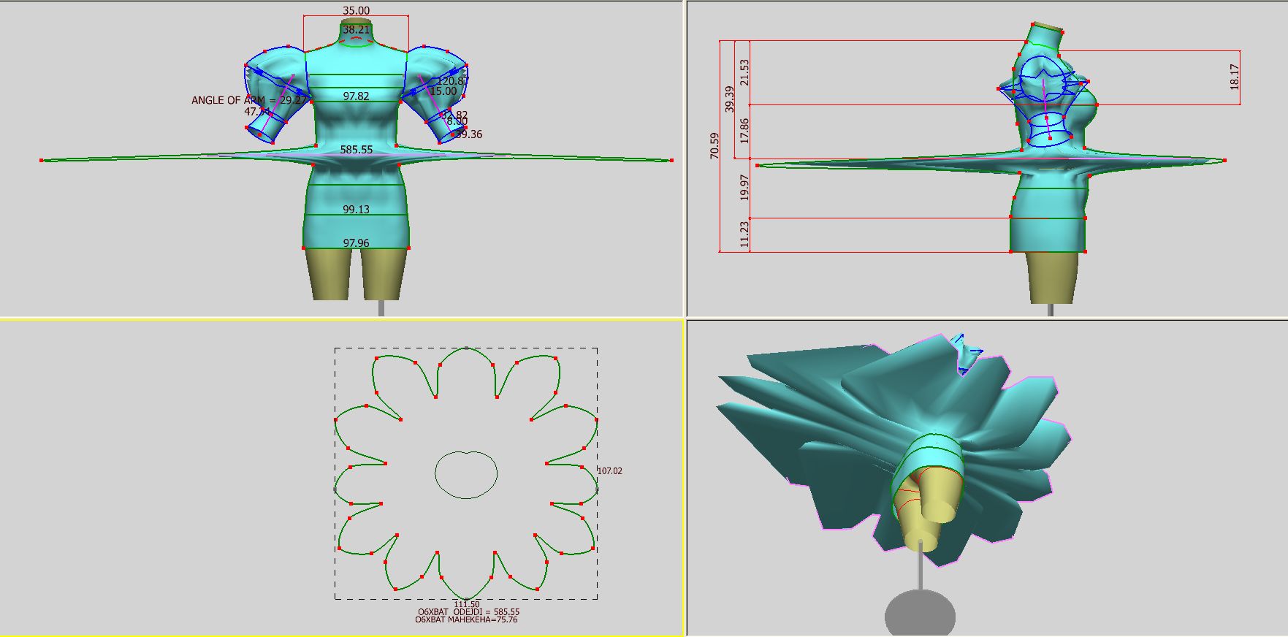Click the ANGLE OF ARM = 29.27 label
The image size is (1288, 637).
(249, 100)
